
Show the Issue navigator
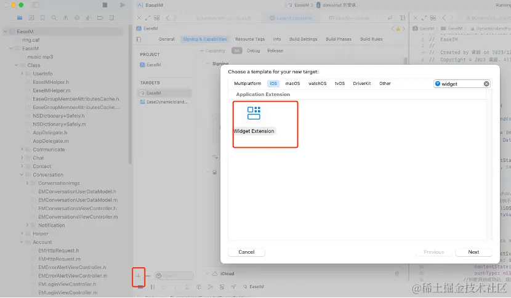[x=65, y=18]
